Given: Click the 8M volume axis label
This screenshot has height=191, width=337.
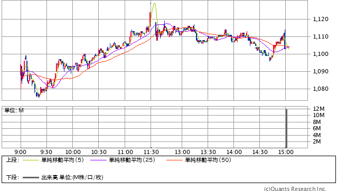Looking at the screenshot, I should click(317, 122).
